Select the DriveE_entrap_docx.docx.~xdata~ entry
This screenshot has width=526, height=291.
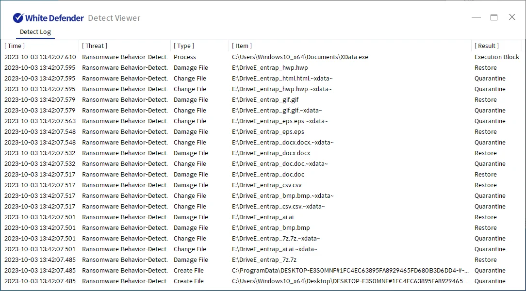click(x=283, y=143)
